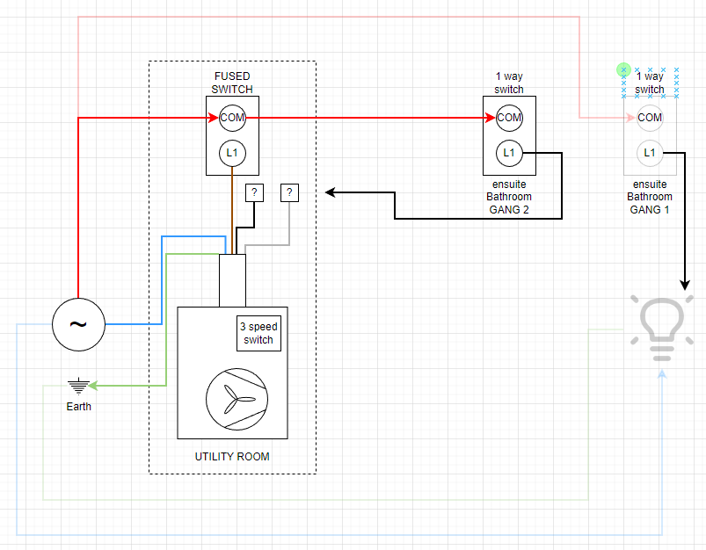706x550 pixels.
Task: Click the black arrow pointing to the bulb
Action: click(x=685, y=281)
